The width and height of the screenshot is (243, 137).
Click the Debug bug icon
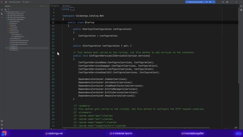(x=210, y=2)
